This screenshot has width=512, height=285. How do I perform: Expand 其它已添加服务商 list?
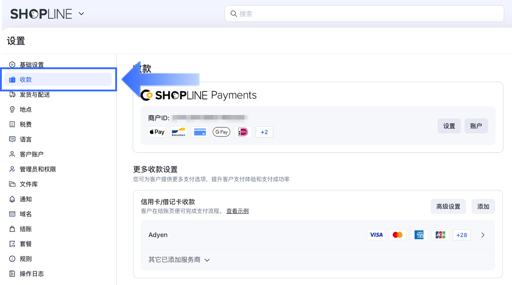[x=179, y=260]
